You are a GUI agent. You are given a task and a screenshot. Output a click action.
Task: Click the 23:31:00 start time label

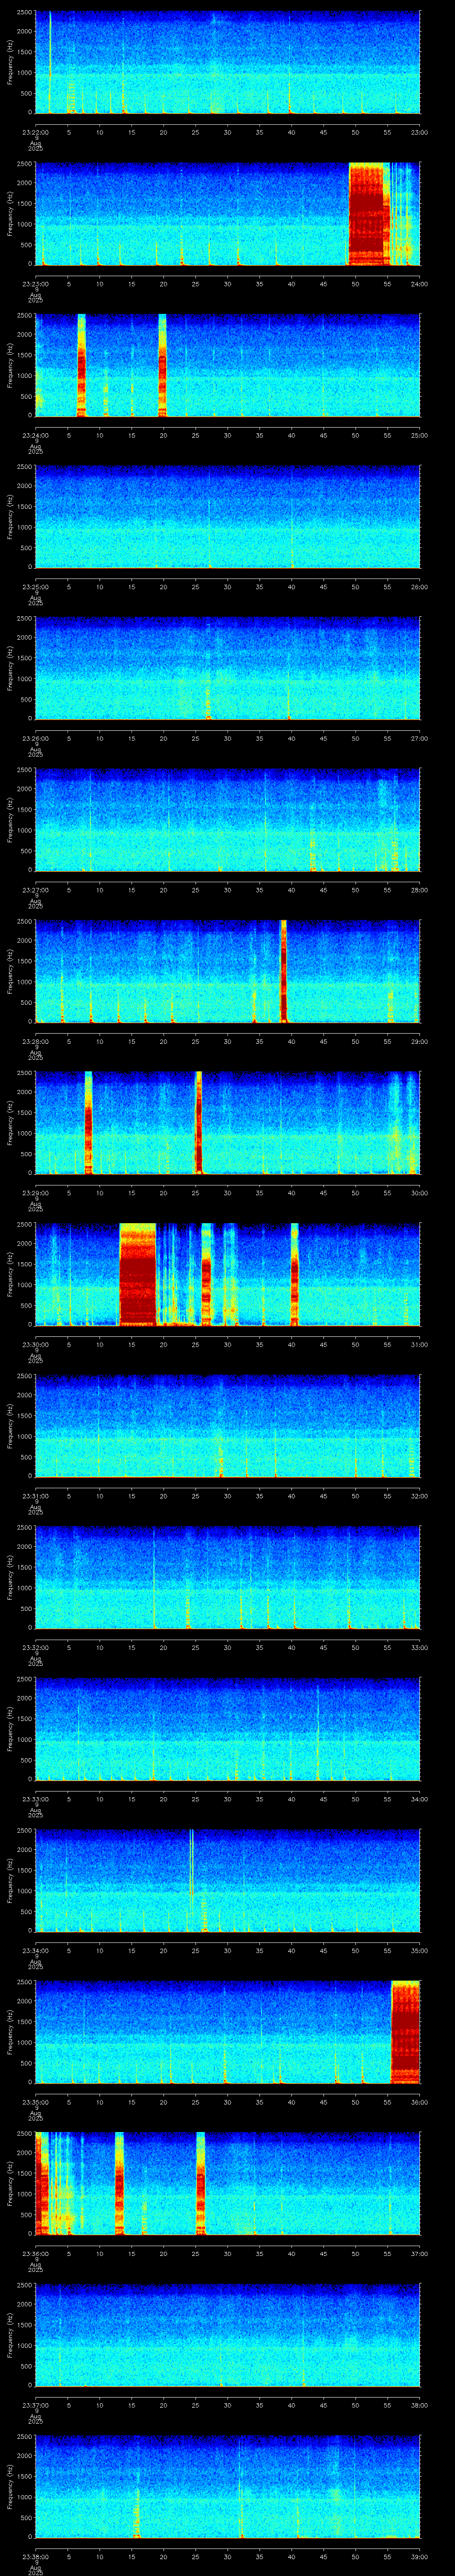pyautogui.click(x=35, y=1496)
